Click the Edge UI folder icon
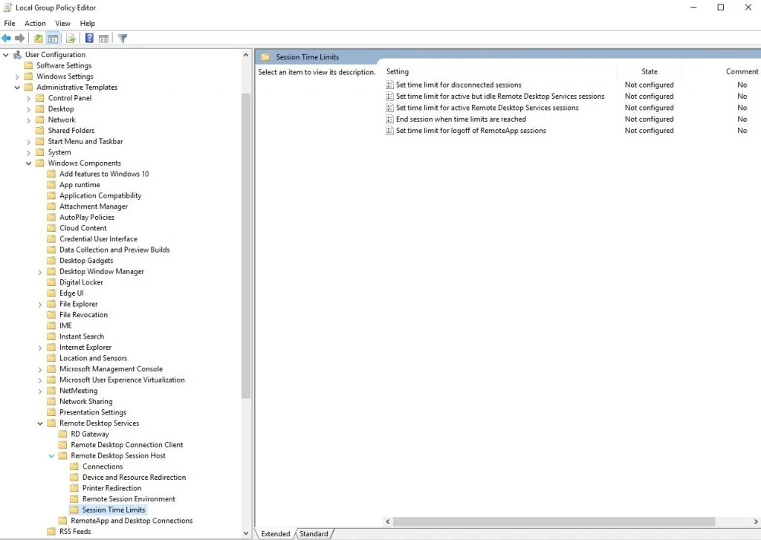This screenshot has width=761, height=540. (51, 293)
